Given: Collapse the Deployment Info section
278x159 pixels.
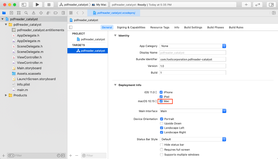Looking at the screenshot, I should [115, 85].
